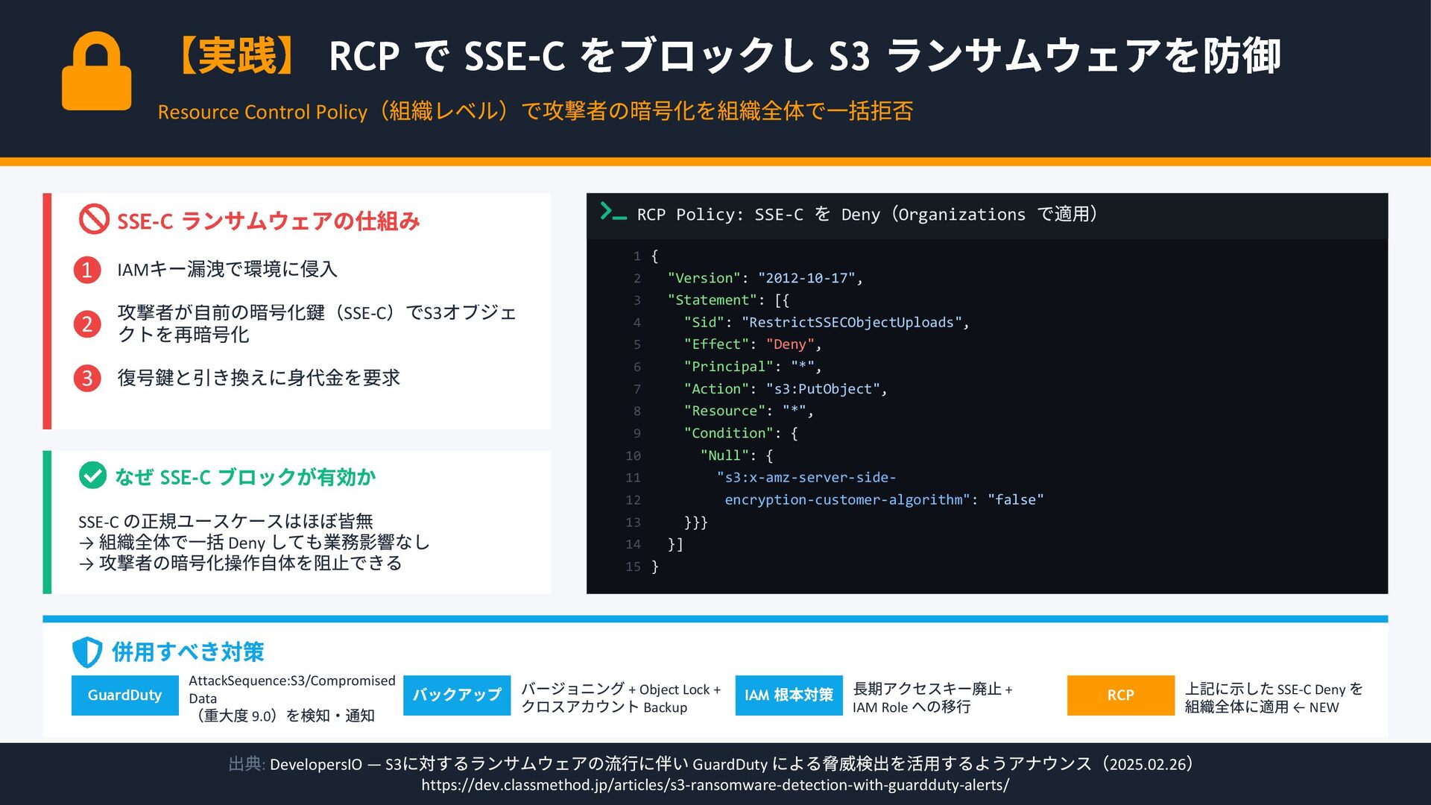Click the RestrictSSECObjectUploads Sid value
1431x805 pixels.
coord(851,322)
